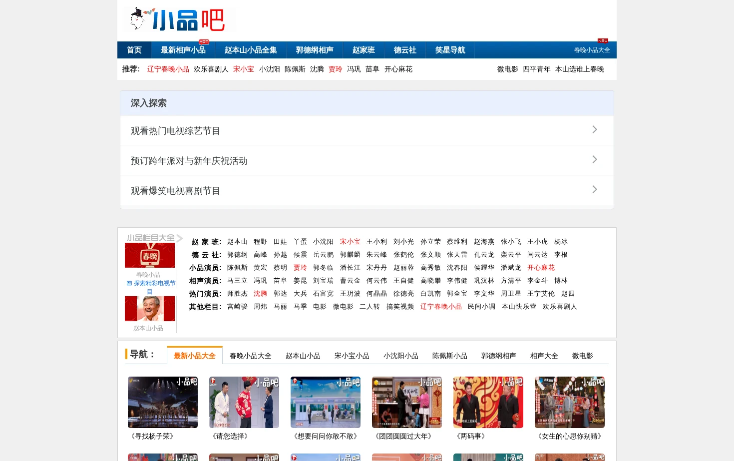Switch to the 宋小宝小品 tab
734x461 pixels.
pos(352,356)
